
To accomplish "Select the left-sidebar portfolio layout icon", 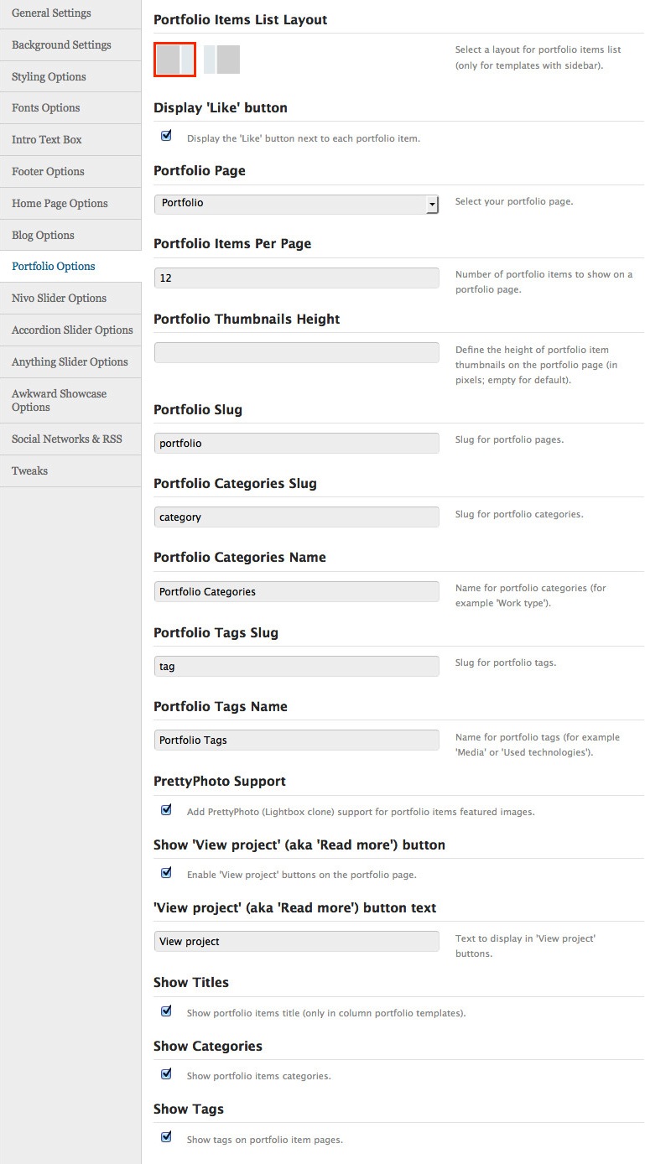I will tap(221, 60).
